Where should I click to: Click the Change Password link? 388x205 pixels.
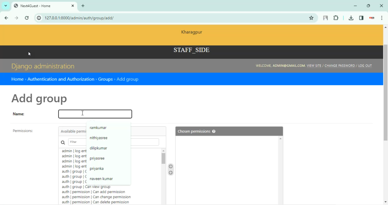[340, 66]
